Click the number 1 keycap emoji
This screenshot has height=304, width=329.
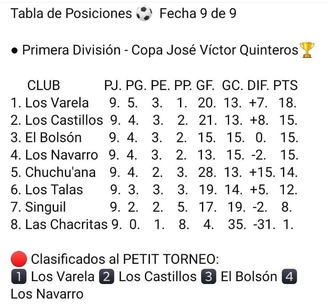click(x=19, y=277)
